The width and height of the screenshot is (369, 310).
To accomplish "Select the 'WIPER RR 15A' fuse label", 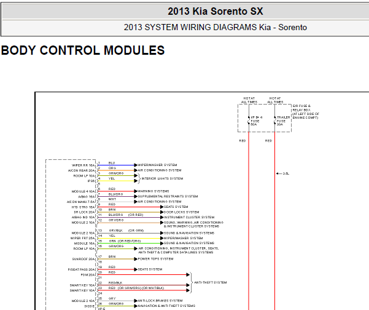I will pos(83,165).
